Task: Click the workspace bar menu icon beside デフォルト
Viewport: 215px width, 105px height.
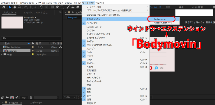Action: pyautogui.click(x=160, y=7)
